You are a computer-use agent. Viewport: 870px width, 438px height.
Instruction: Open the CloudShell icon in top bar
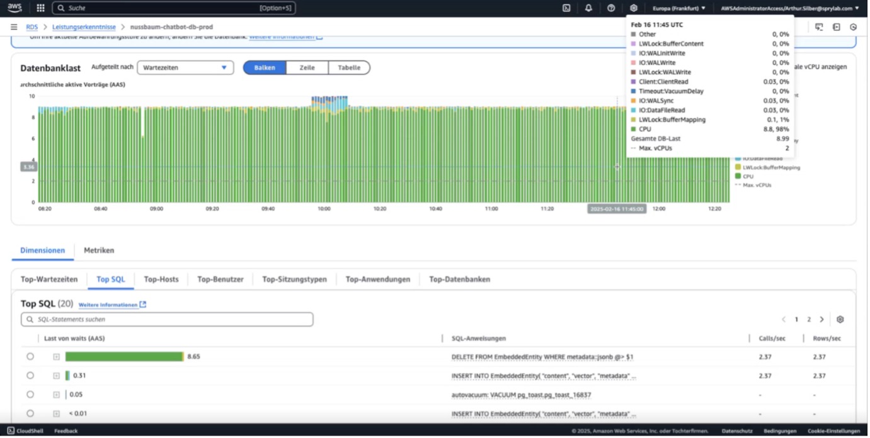point(568,8)
